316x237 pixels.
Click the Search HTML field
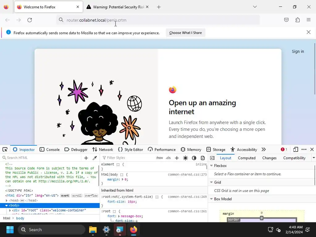pyautogui.click(x=42, y=158)
